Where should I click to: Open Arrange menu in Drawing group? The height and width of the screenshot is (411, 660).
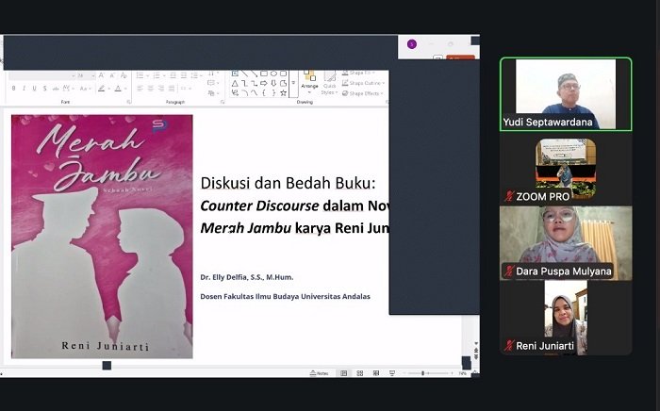310,83
